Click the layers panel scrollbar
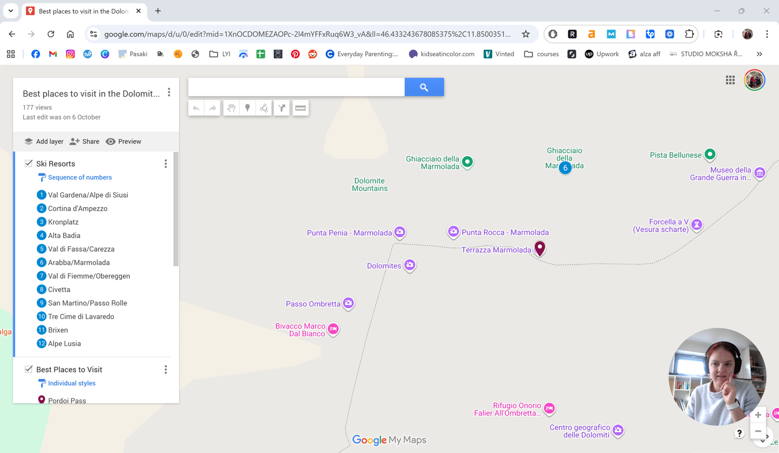 pyautogui.click(x=176, y=209)
